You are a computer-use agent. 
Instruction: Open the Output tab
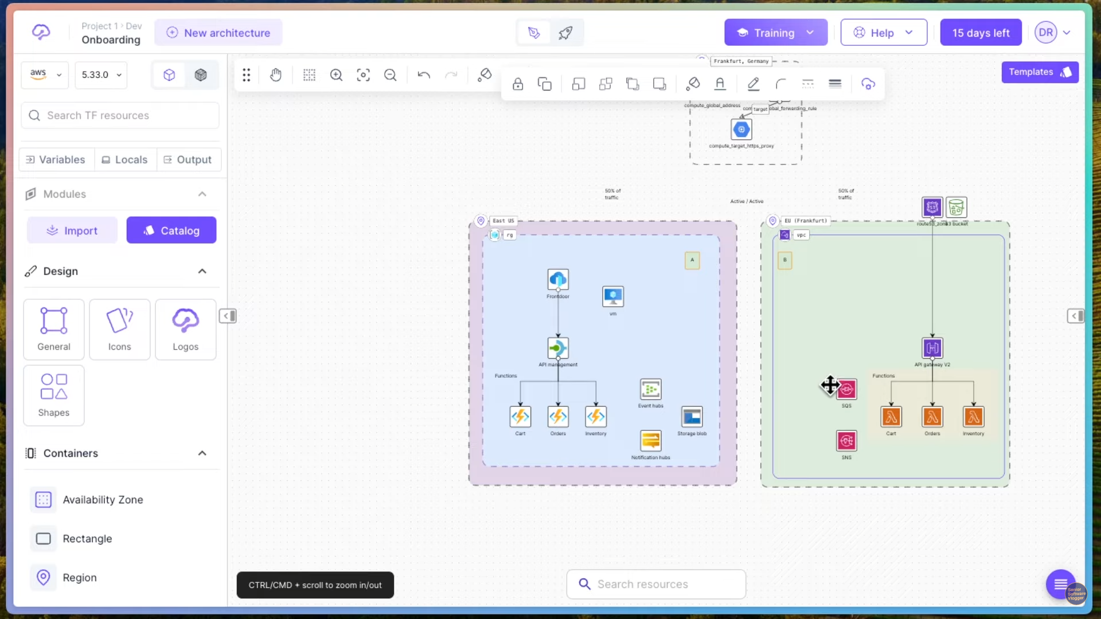pos(188,160)
